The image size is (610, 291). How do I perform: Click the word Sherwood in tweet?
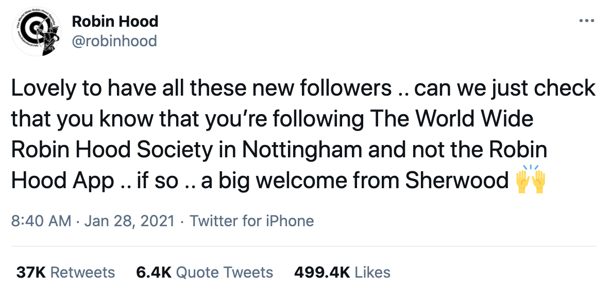click(x=457, y=180)
